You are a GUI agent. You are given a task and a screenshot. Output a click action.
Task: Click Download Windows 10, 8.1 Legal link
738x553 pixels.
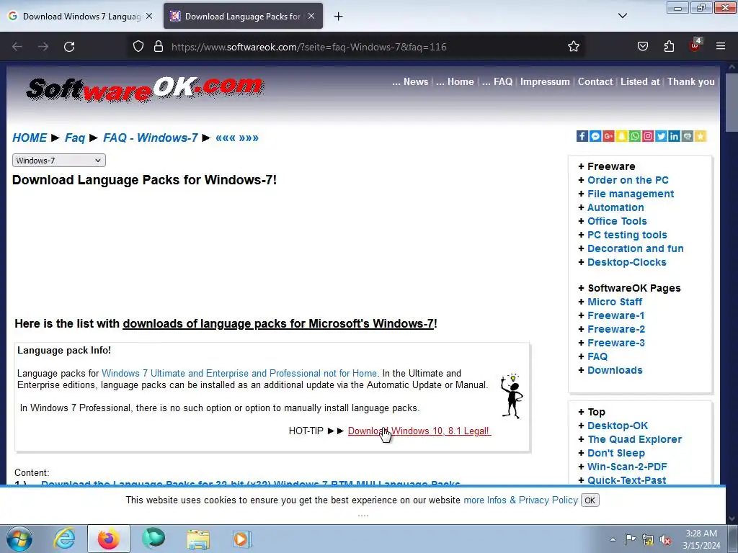419,431
